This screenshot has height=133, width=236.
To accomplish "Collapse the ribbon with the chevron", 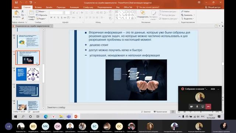I will pos(222,22).
